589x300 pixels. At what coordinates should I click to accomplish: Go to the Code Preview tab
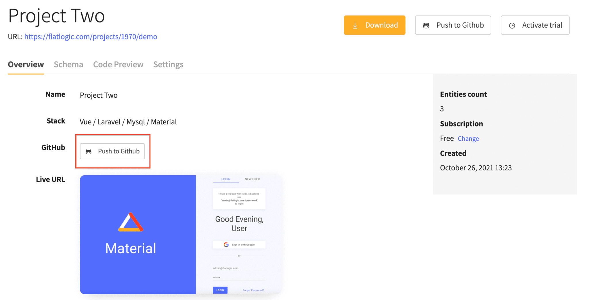118,64
